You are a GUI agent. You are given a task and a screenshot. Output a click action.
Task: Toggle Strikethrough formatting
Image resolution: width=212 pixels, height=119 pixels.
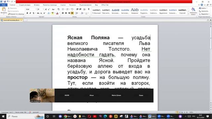coord(38,13)
